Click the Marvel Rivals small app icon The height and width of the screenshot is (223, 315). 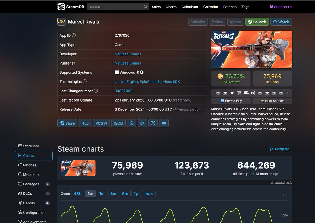pyautogui.click(x=61, y=22)
